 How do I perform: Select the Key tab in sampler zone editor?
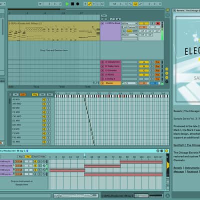(20, 157)
